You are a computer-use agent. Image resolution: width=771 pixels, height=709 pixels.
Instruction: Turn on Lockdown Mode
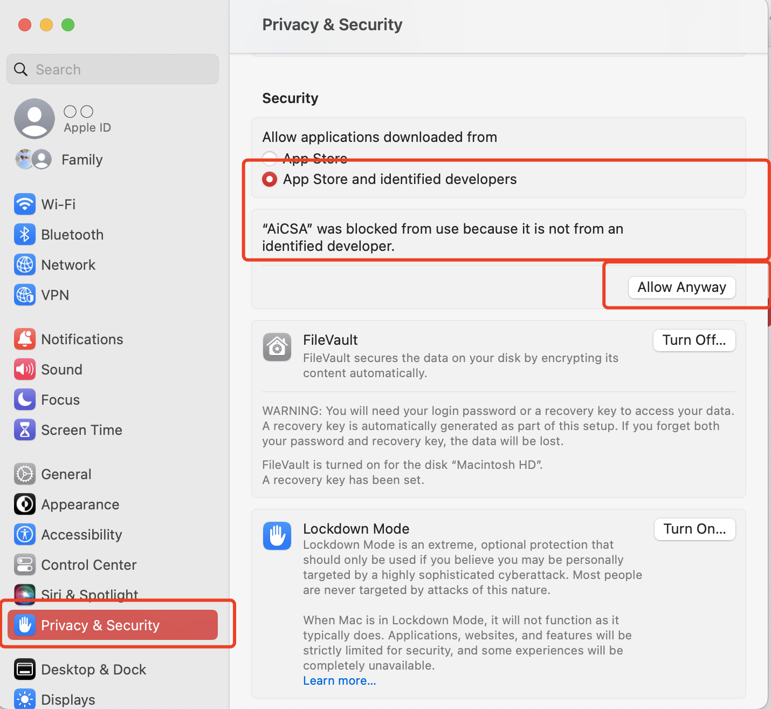click(x=694, y=529)
